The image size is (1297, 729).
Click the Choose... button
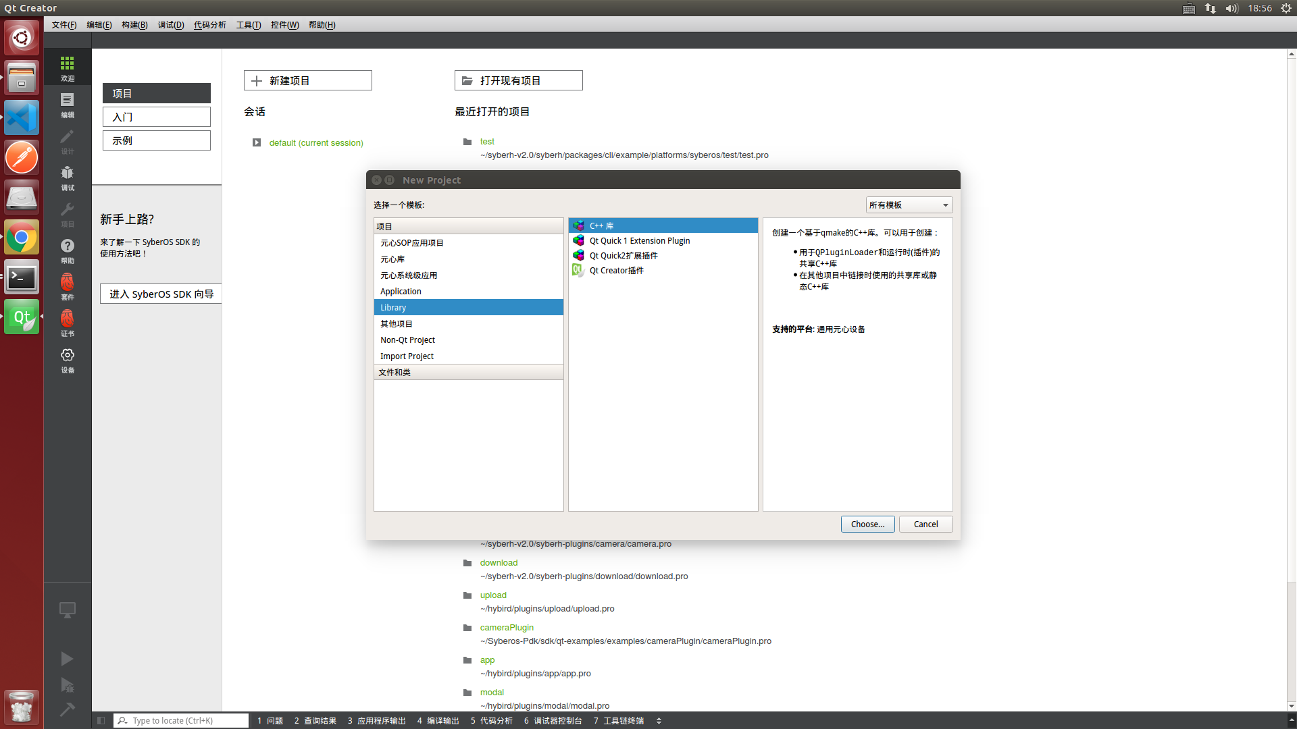tap(867, 524)
